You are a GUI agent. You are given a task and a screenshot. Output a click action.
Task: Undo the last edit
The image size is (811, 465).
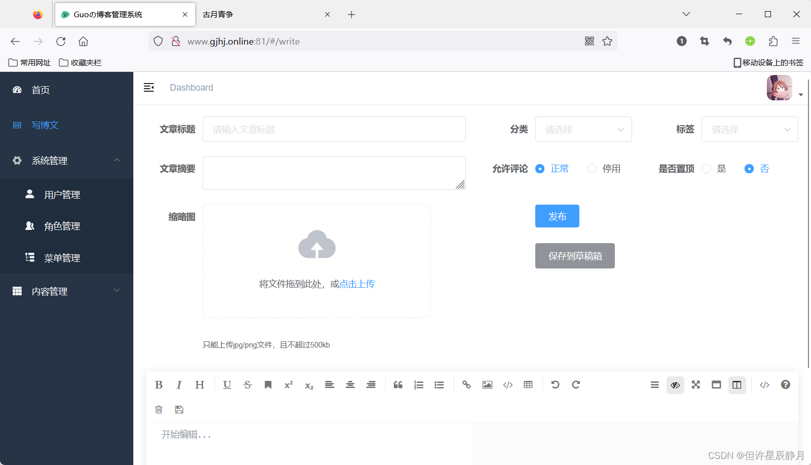(556, 385)
